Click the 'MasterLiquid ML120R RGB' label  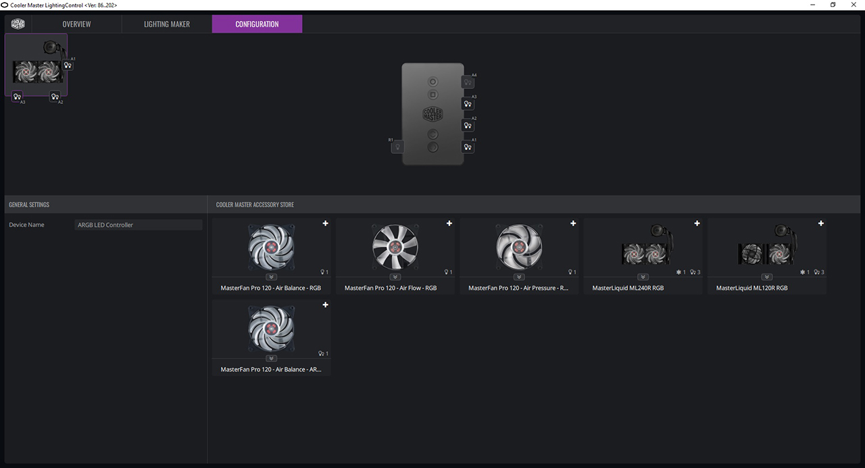(751, 288)
